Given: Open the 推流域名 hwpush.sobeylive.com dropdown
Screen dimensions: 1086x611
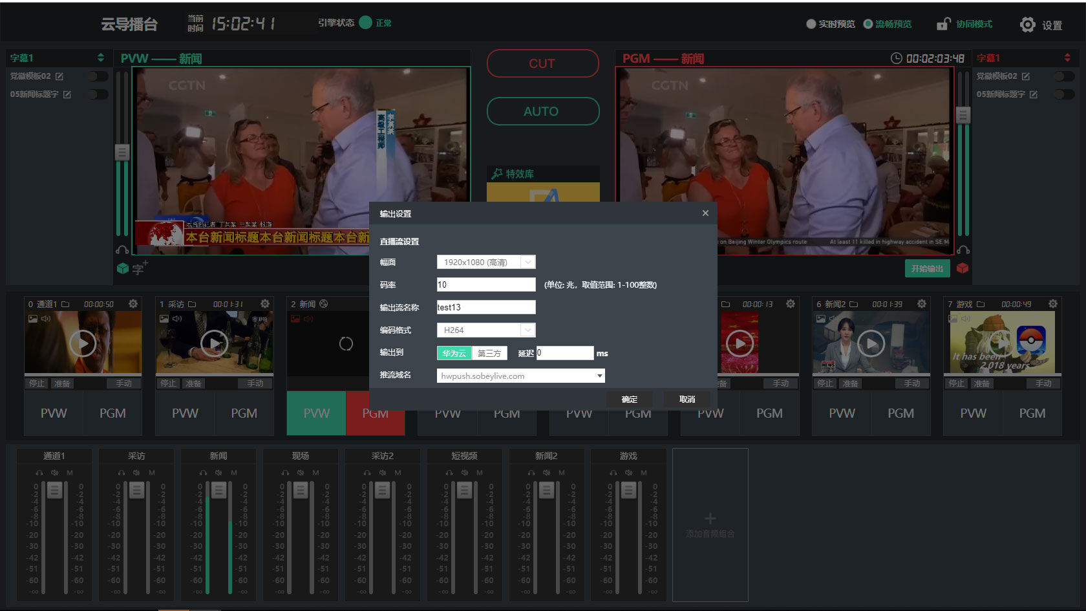Looking at the screenshot, I should [521, 376].
